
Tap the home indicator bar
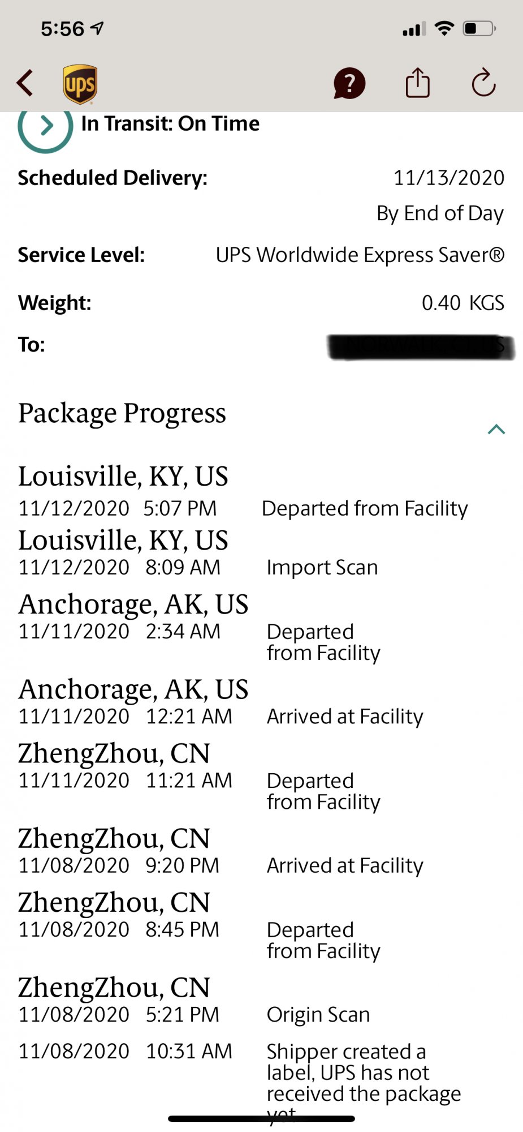pyautogui.click(x=261, y=1118)
